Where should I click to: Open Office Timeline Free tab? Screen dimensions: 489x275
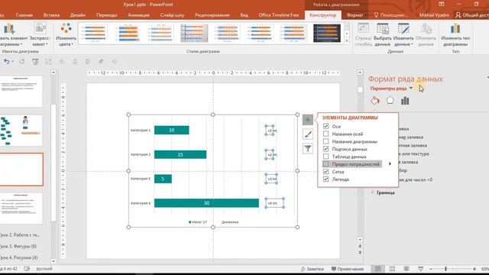point(278,15)
